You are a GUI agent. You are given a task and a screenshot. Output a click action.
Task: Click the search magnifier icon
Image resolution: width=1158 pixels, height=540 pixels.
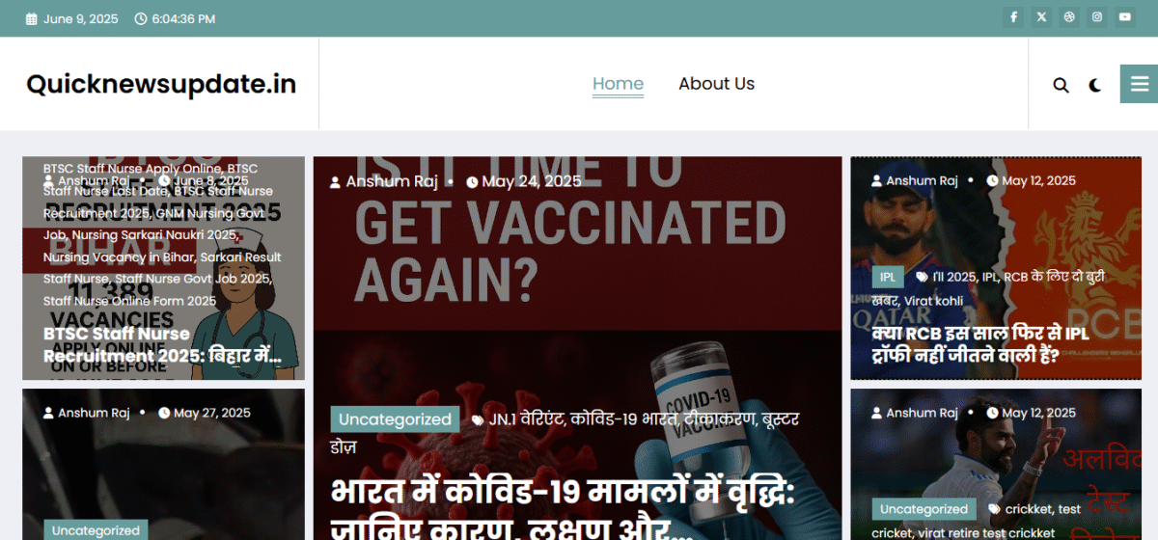(x=1061, y=85)
